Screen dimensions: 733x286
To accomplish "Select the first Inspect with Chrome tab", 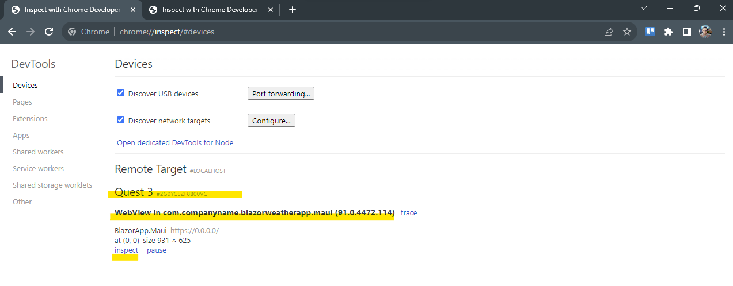I will click(x=73, y=10).
